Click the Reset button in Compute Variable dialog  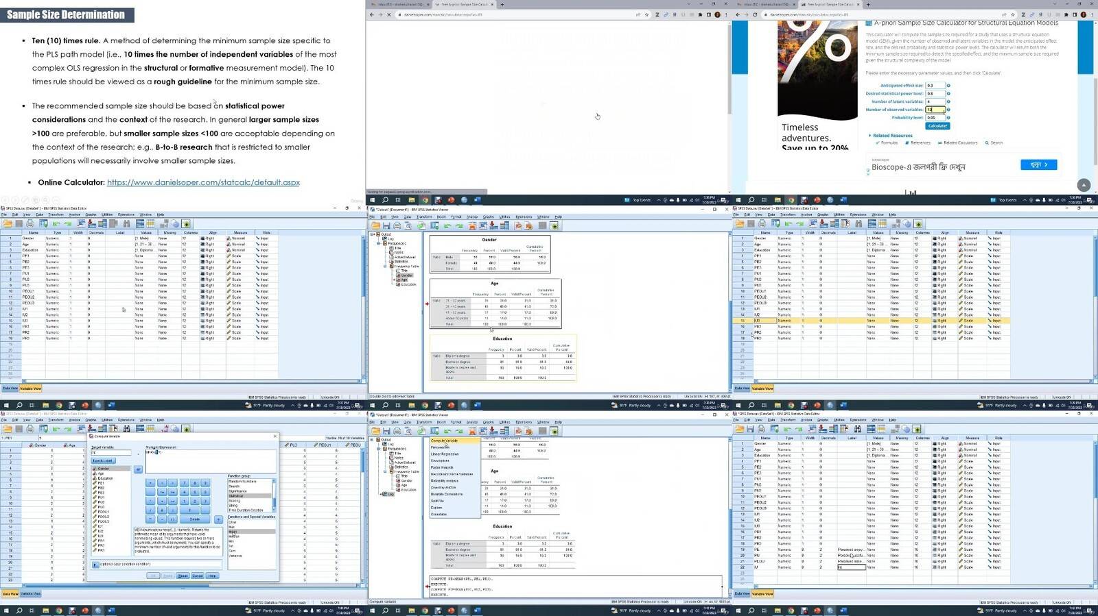coord(183,576)
